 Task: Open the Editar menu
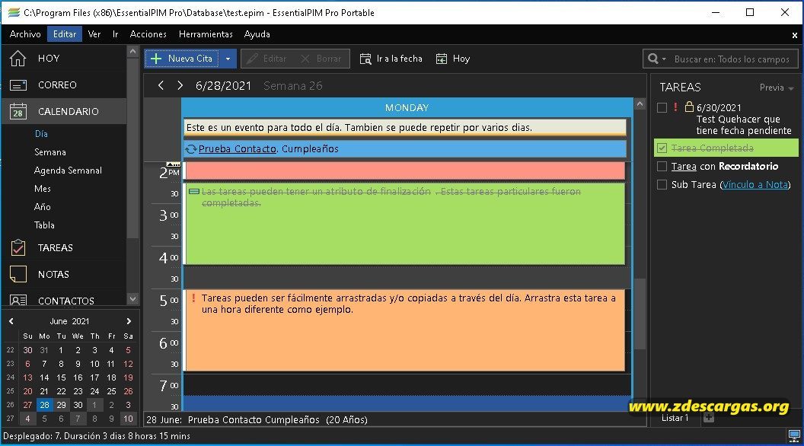pyautogui.click(x=65, y=34)
